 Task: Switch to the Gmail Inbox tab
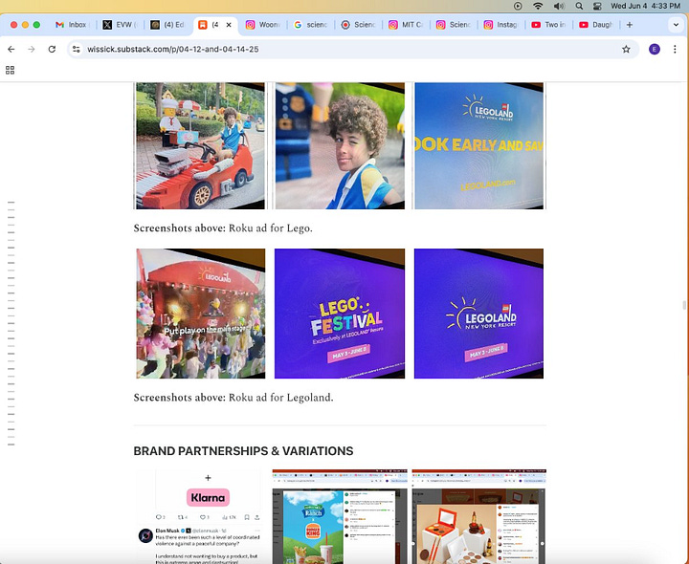[71, 25]
